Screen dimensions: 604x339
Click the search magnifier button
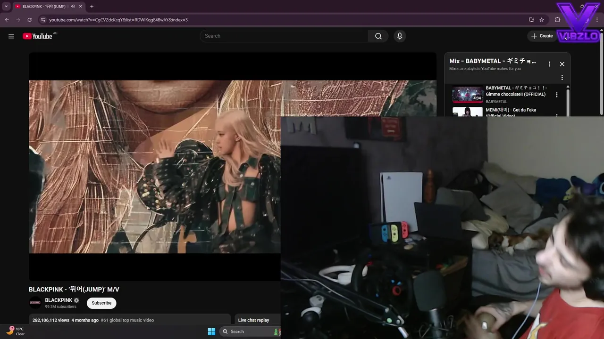pyautogui.click(x=378, y=36)
